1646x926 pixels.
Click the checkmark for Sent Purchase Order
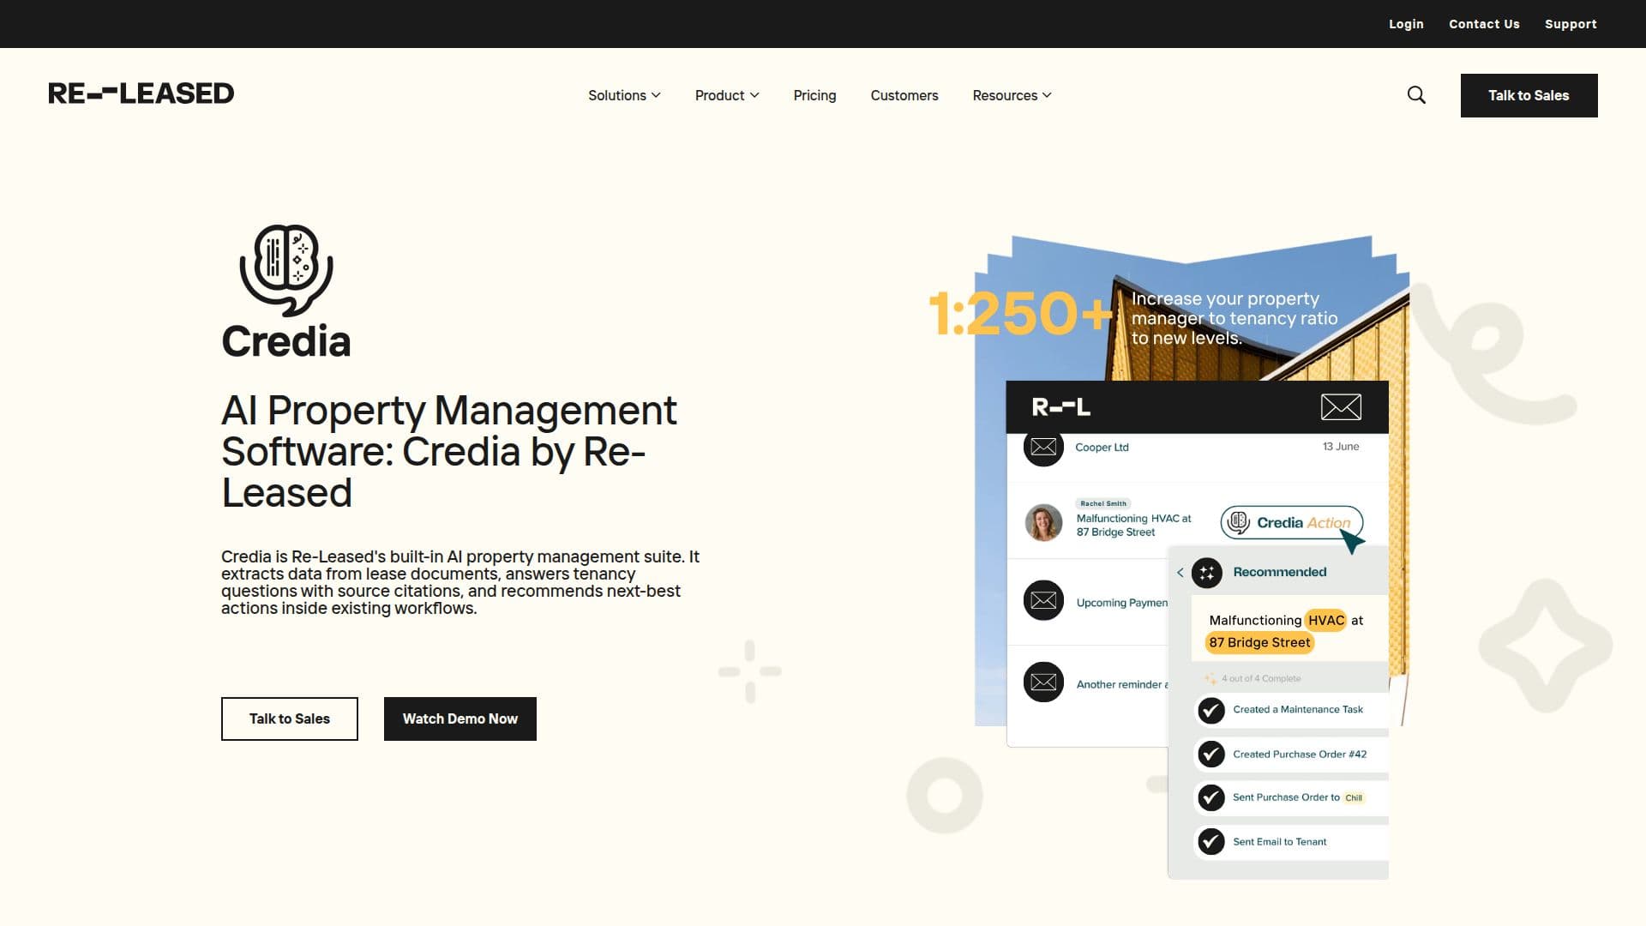(x=1211, y=798)
